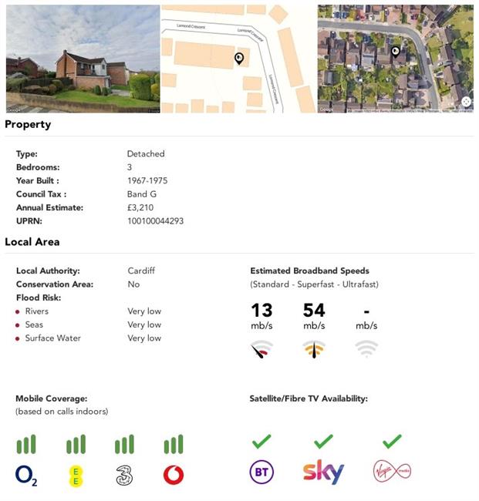This screenshot has height=501, width=479.
Task: Click the O2 network logo
Action: tap(26, 476)
